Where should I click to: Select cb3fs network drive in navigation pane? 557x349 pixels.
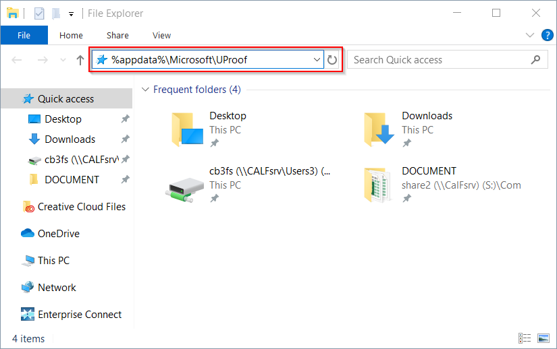point(82,160)
